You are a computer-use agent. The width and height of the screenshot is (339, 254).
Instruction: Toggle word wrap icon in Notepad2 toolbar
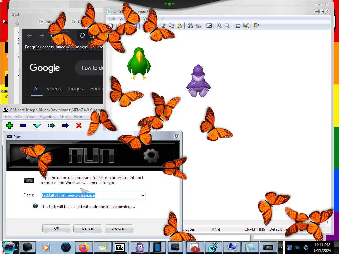tap(209, 26)
